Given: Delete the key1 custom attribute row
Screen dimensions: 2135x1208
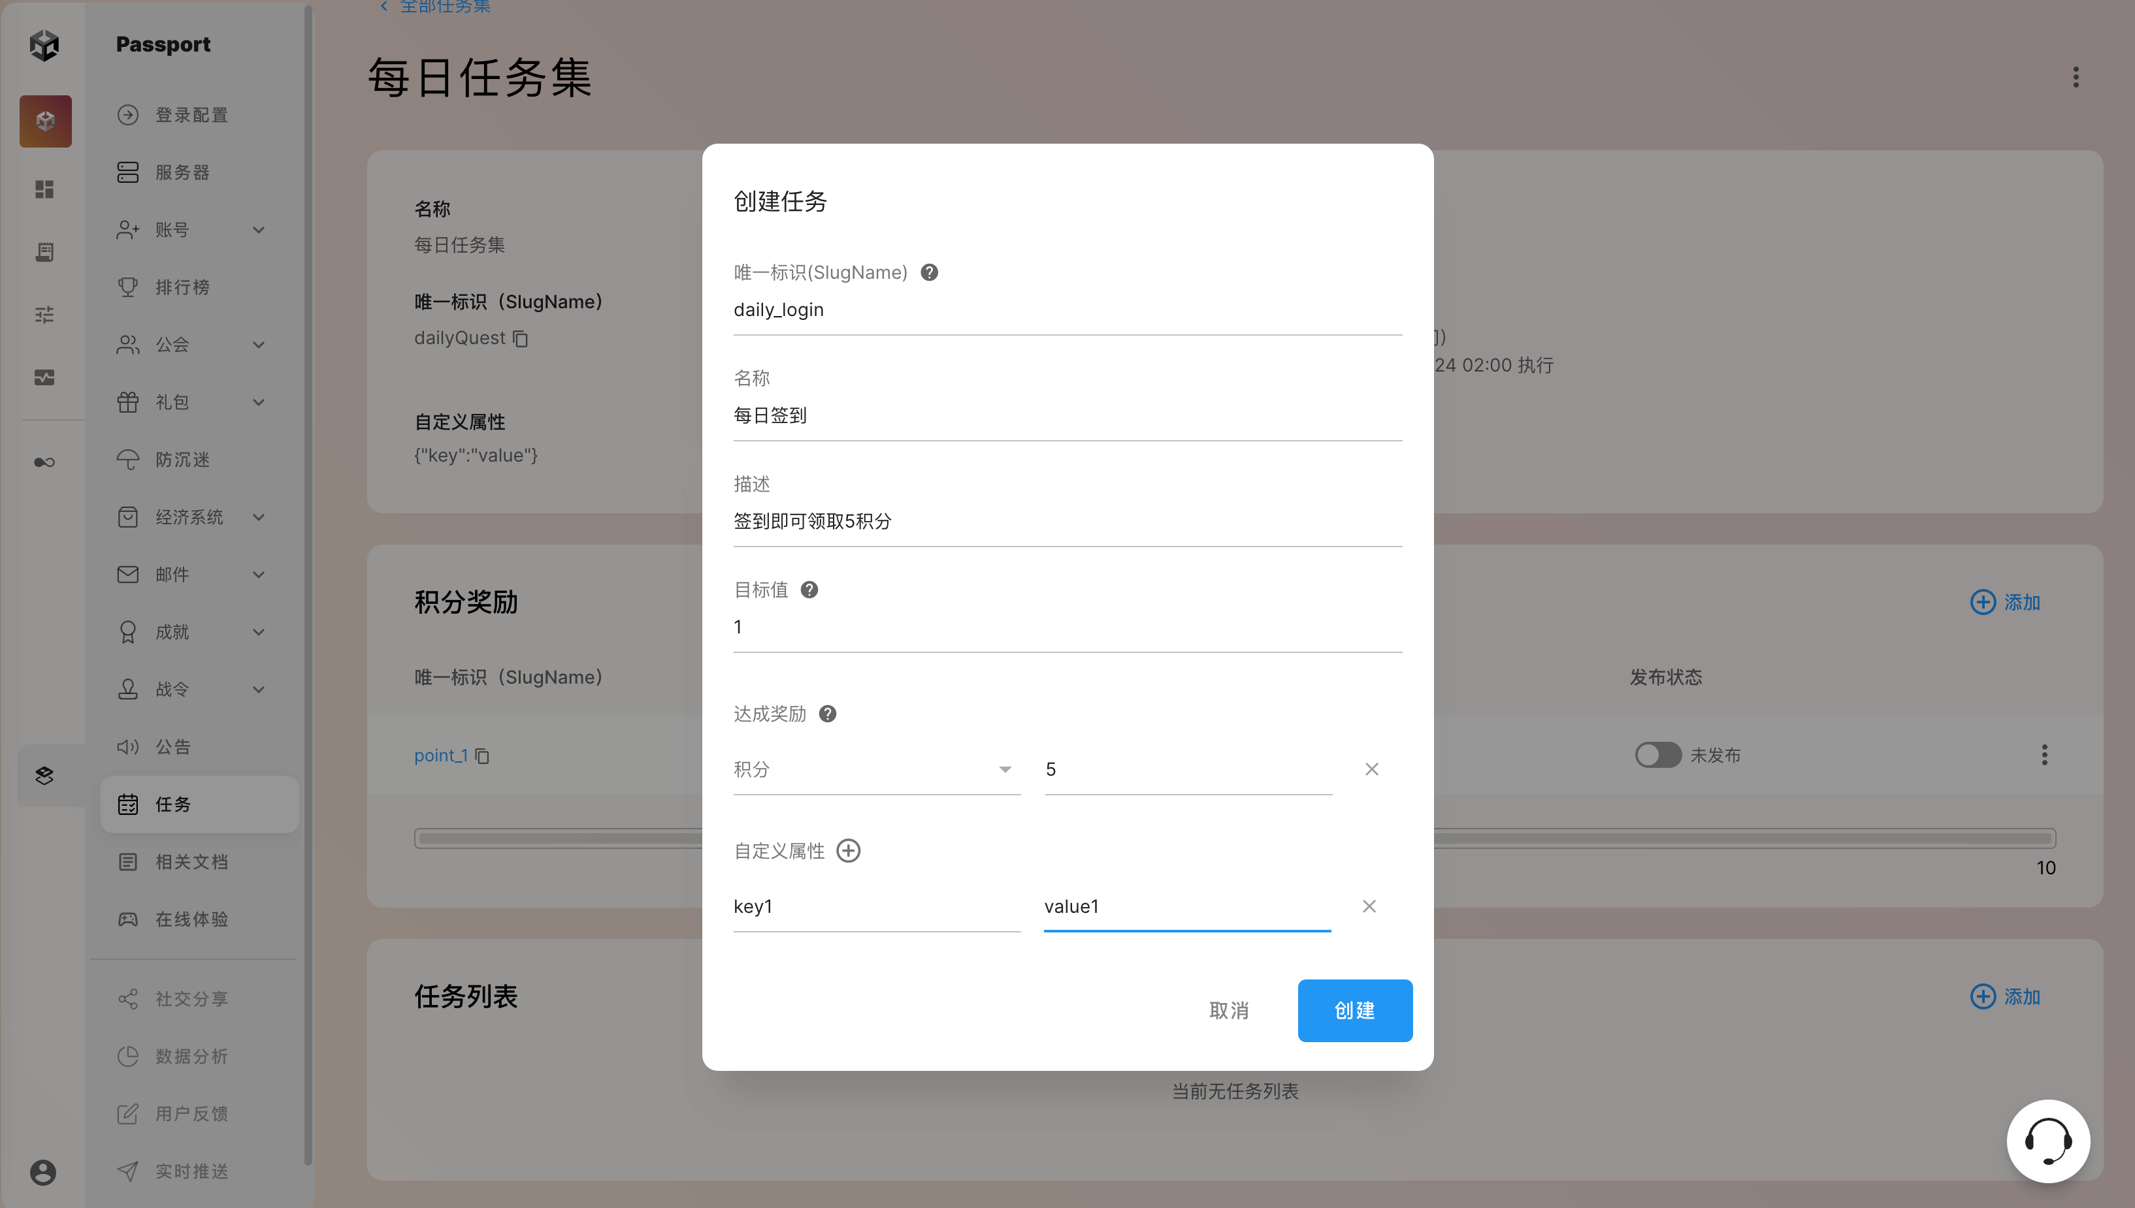Looking at the screenshot, I should point(1369,906).
